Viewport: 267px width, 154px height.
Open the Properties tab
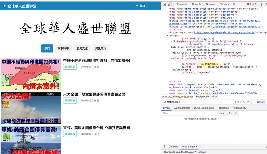[223, 108]
